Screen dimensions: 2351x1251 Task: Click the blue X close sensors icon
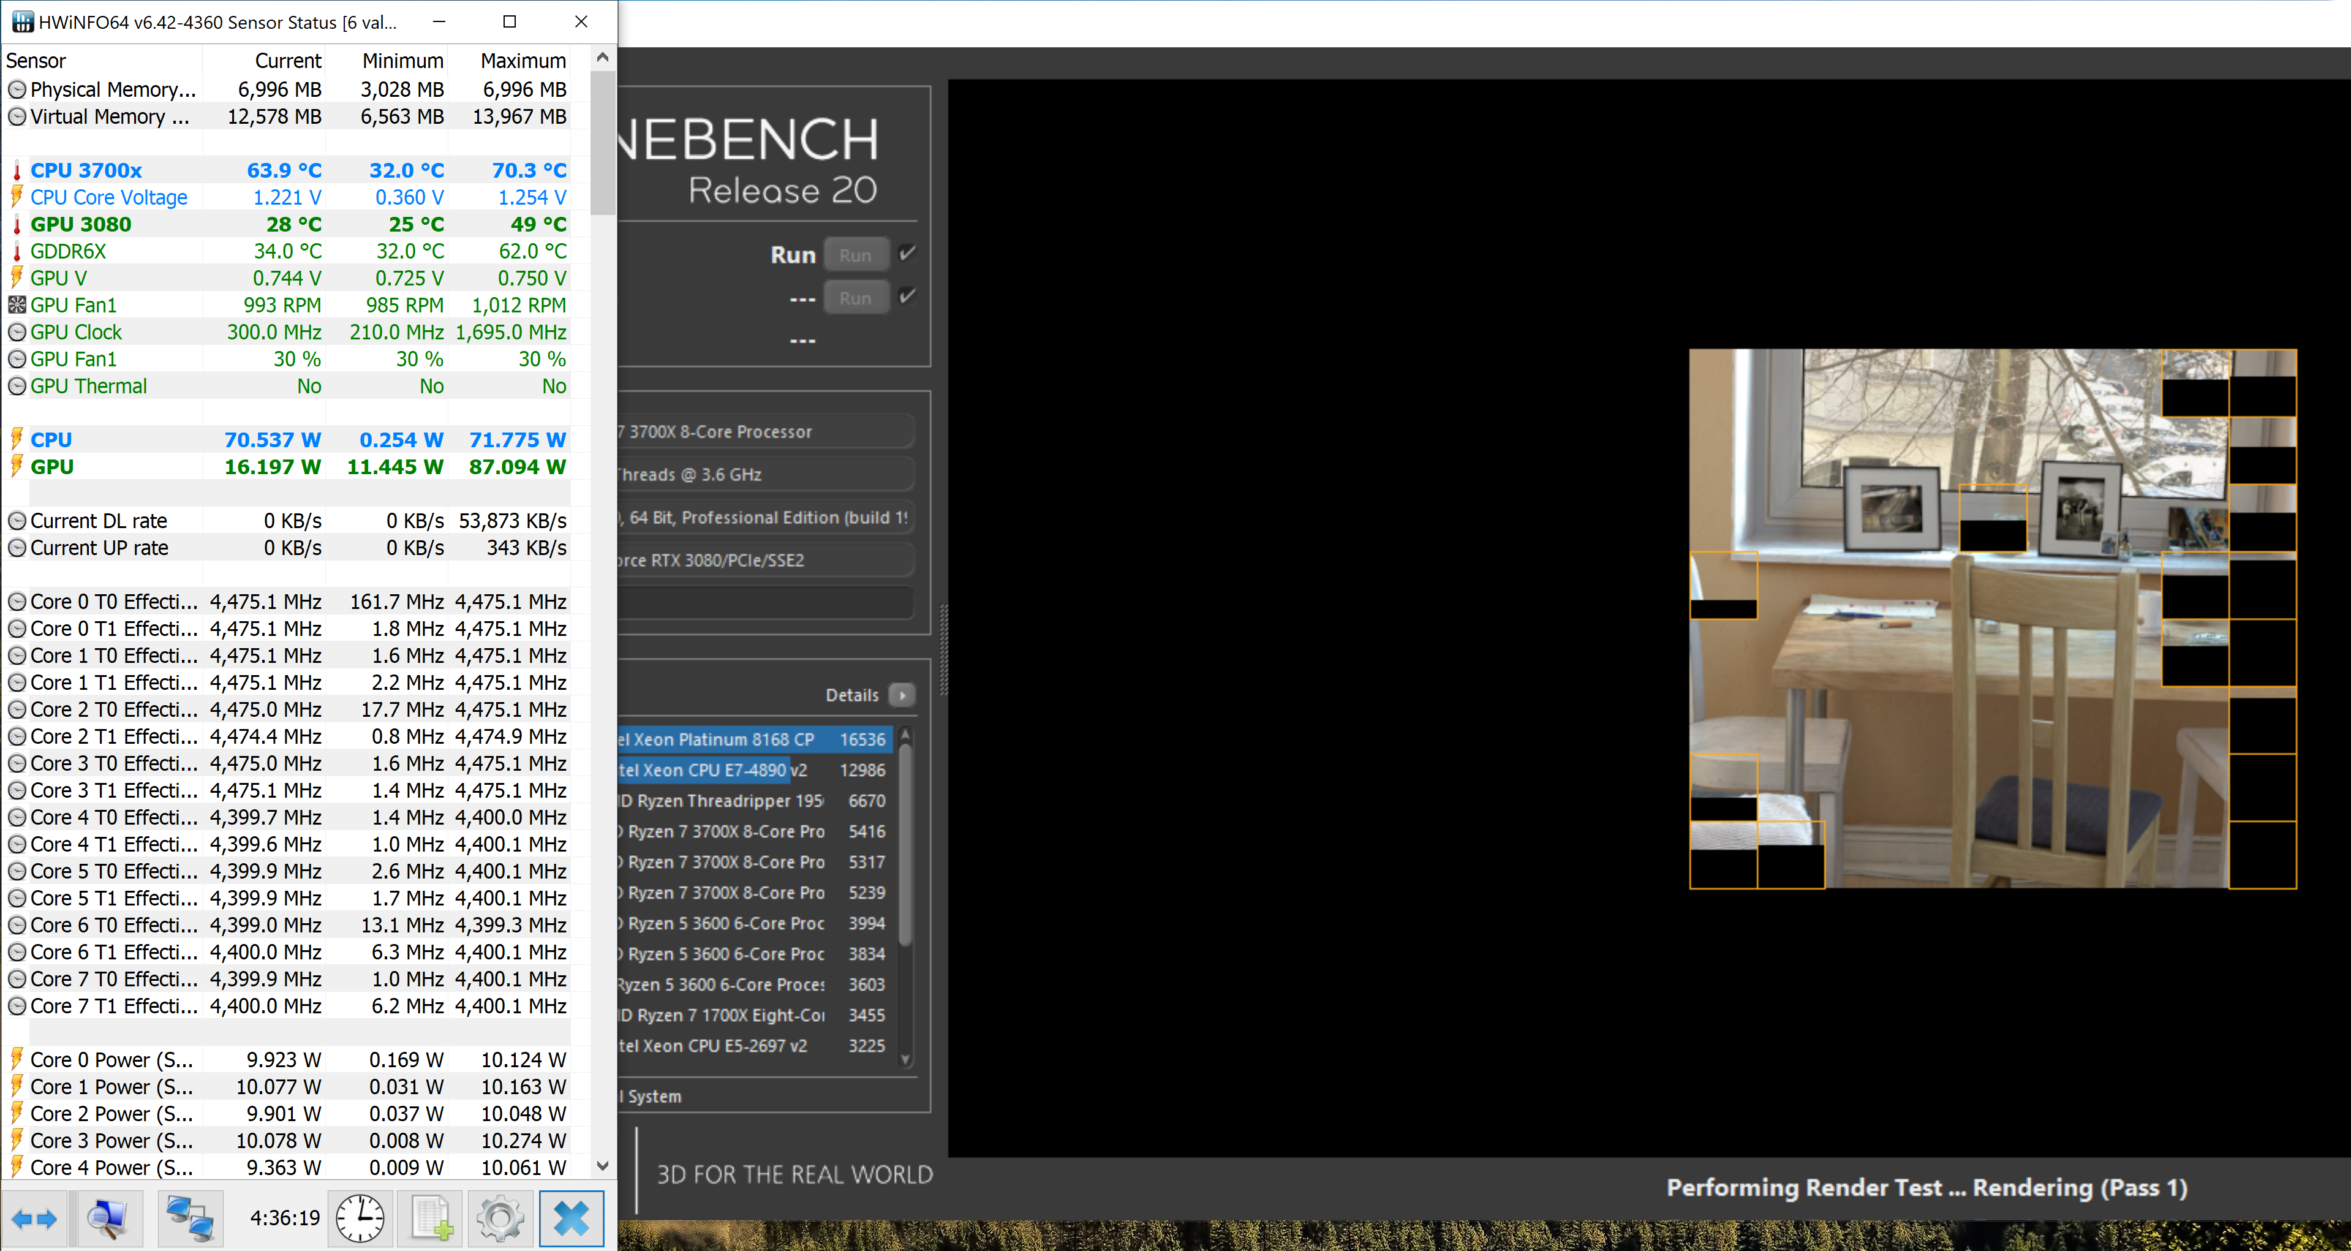tap(572, 1218)
